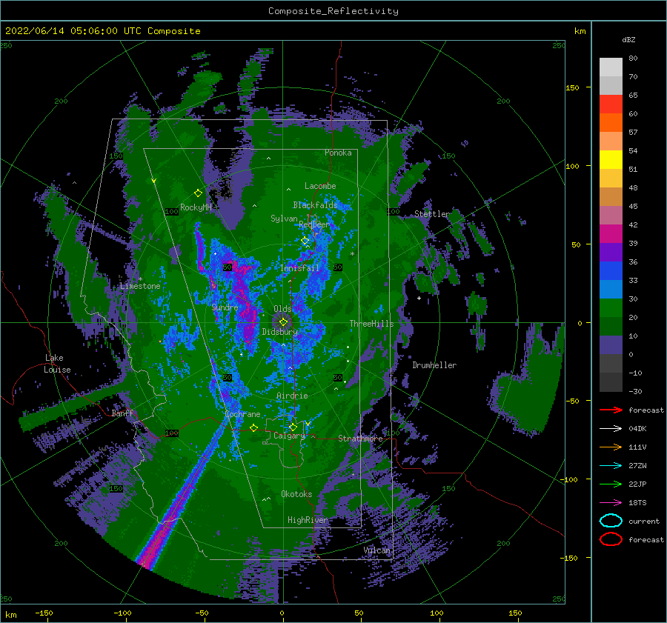Click the current text beside cyan ellipse

point(644,521)
